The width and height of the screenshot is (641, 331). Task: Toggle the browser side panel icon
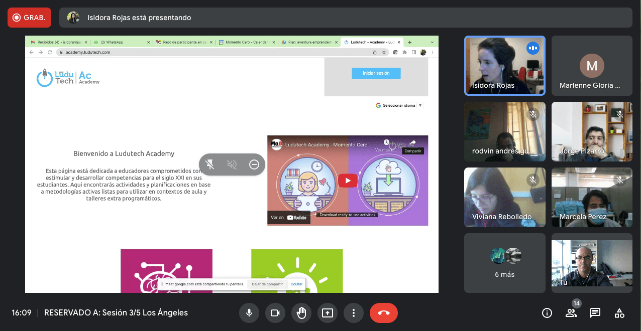pyautogui.click(x=414, y=52)
